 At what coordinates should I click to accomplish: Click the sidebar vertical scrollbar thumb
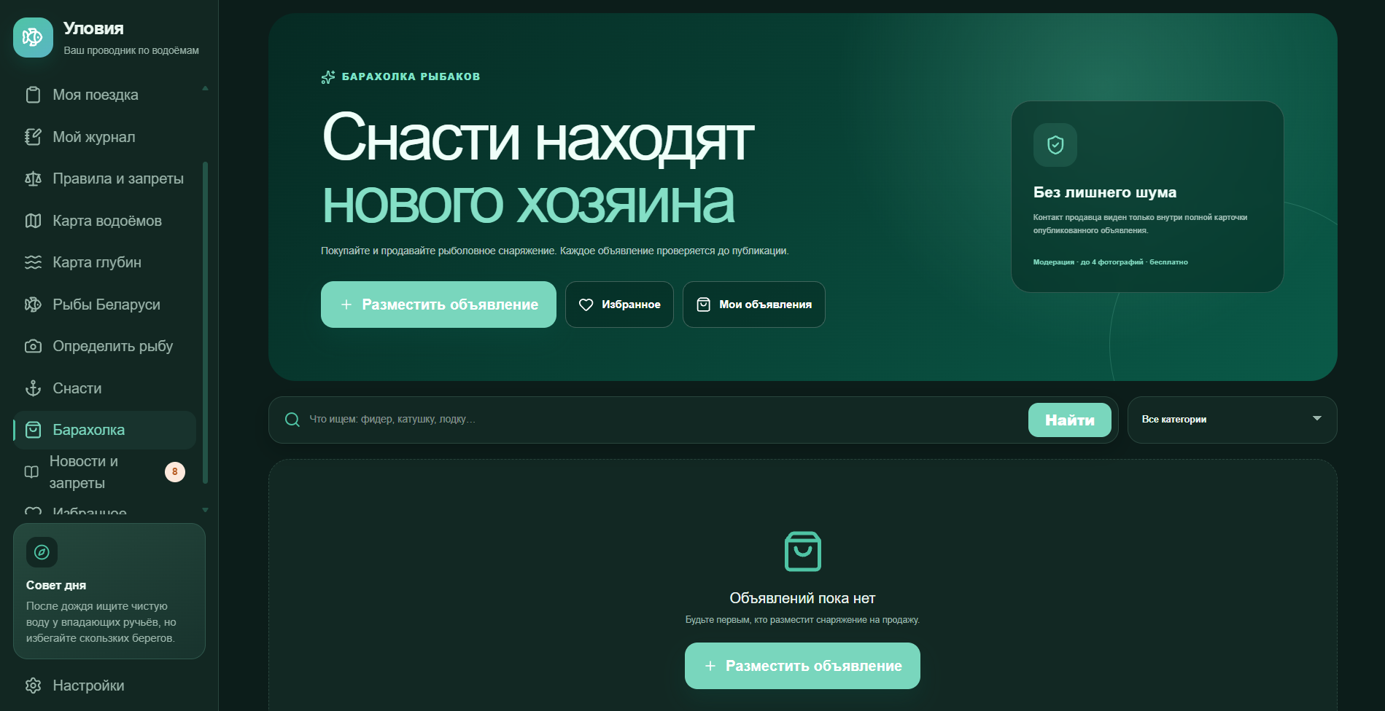tap(205, 322)
